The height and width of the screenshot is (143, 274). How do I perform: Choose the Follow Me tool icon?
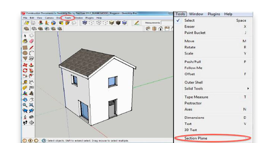[x=32, y=70]
